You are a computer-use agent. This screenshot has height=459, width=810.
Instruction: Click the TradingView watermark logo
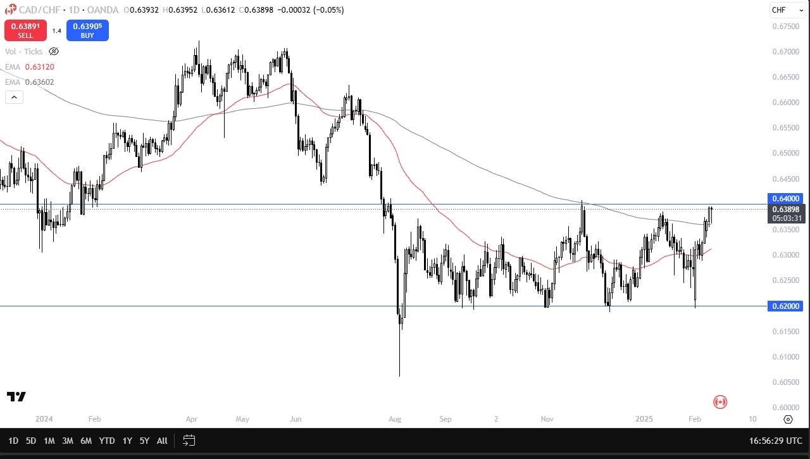click(x=16, y=398)
